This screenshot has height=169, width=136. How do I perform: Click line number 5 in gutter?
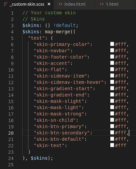coord(12,38)
